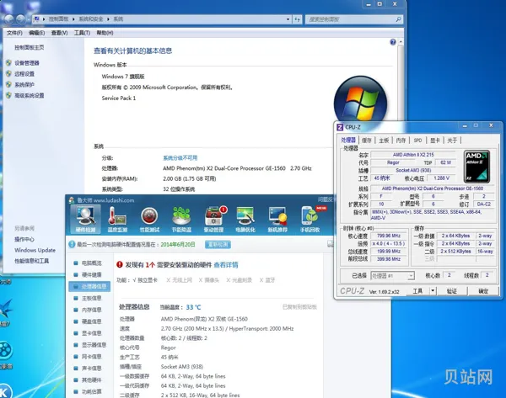Open 驱动管理 driver management icon in Ludashi
The image size is (506, 398).
[213, 219]
